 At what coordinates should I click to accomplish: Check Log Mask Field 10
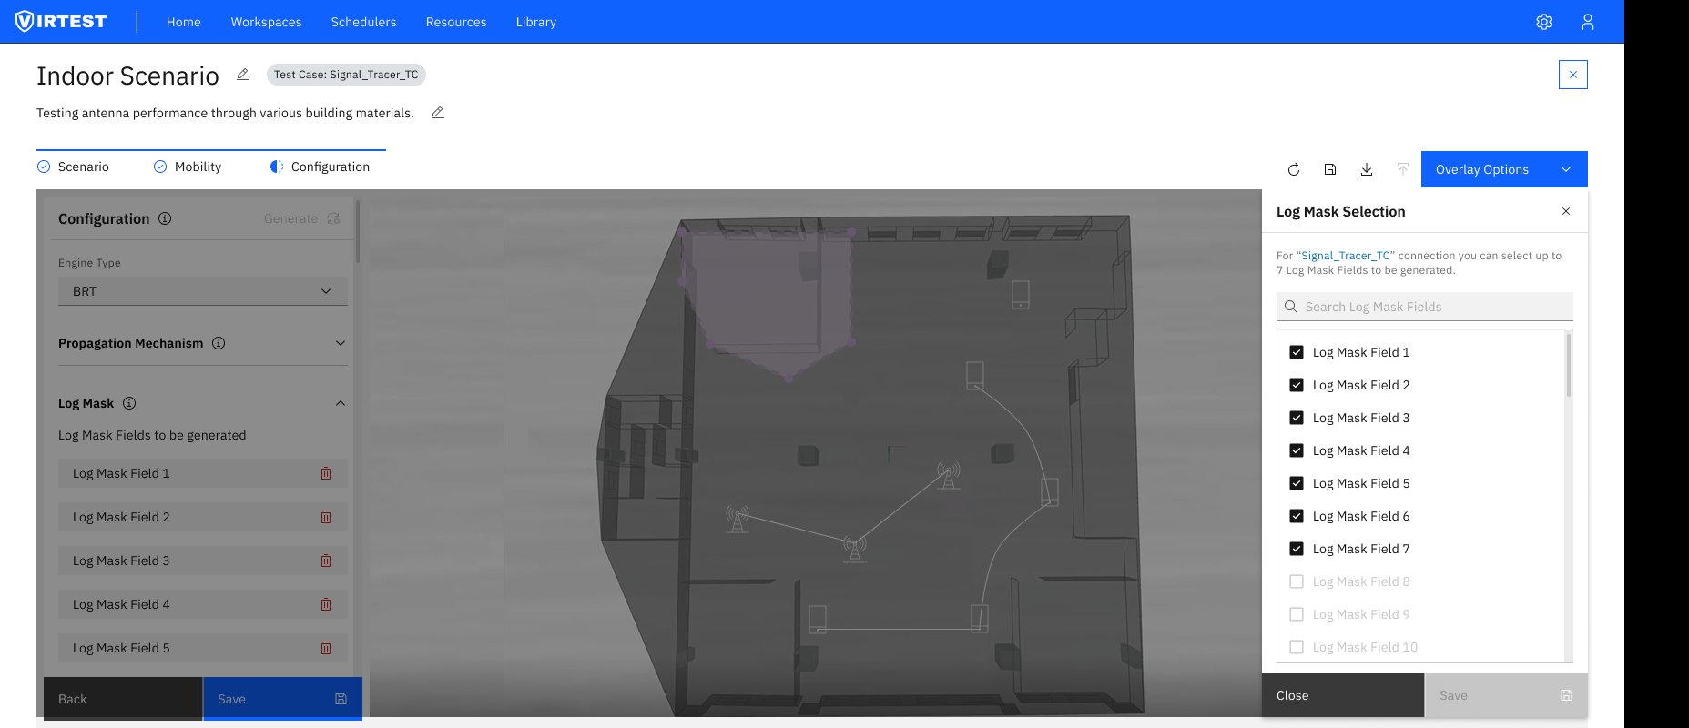(1297, 647)
